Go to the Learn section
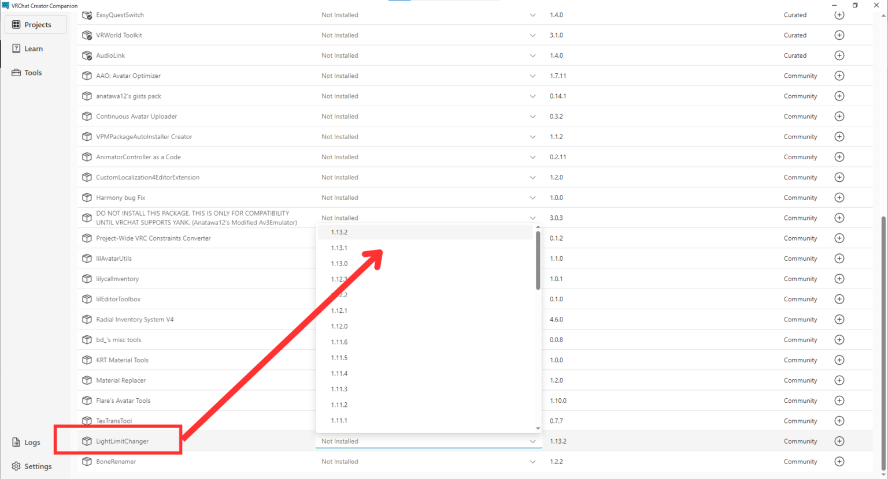888x479 pixels. (33, 49)
